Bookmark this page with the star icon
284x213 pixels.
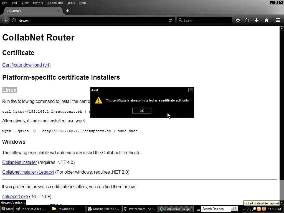[238, 20]
